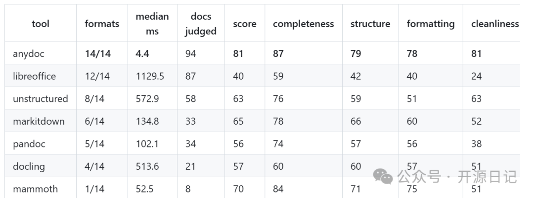Screen dimensions: 534x198
Task: Click the 'tool' column header
Action: 41,24
